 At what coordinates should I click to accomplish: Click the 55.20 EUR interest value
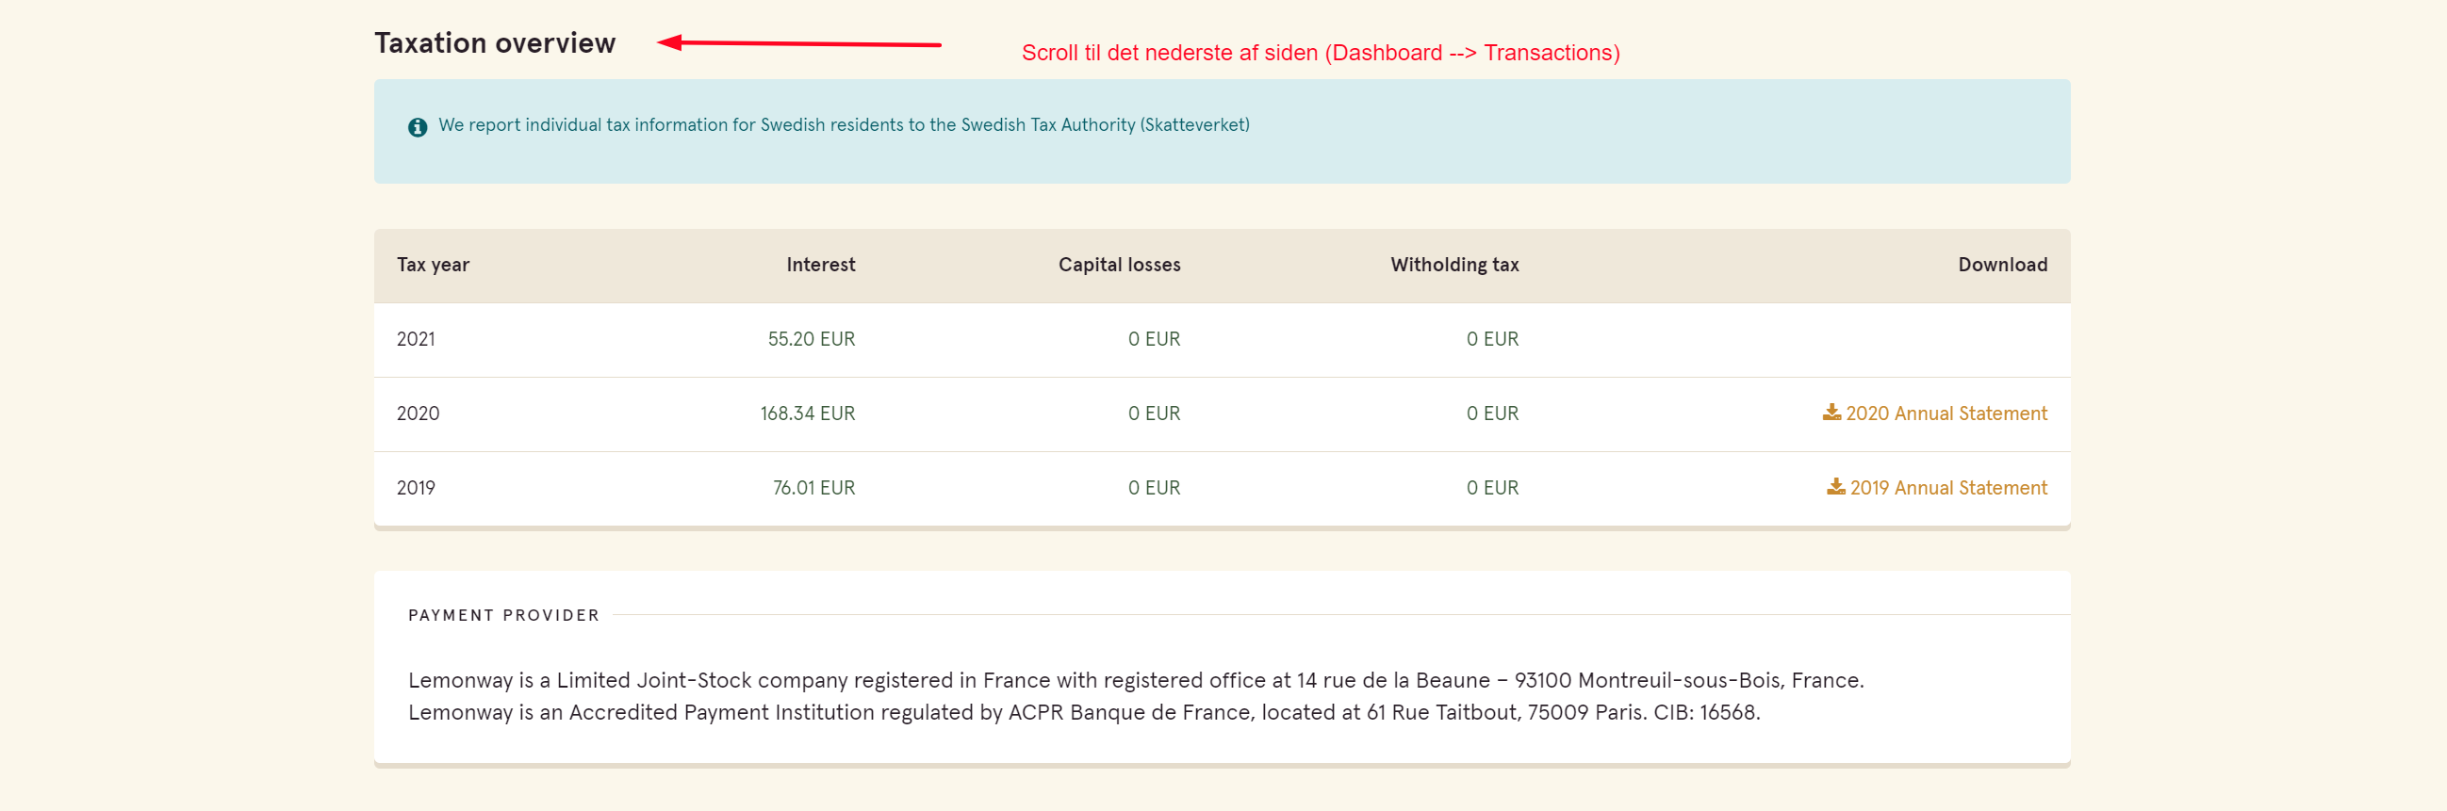[x=812, y=339]
